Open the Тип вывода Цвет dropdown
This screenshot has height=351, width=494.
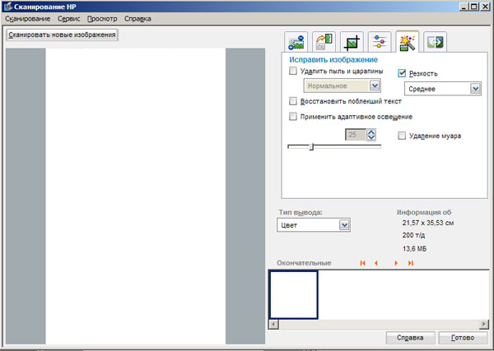[x=314, y=225]
